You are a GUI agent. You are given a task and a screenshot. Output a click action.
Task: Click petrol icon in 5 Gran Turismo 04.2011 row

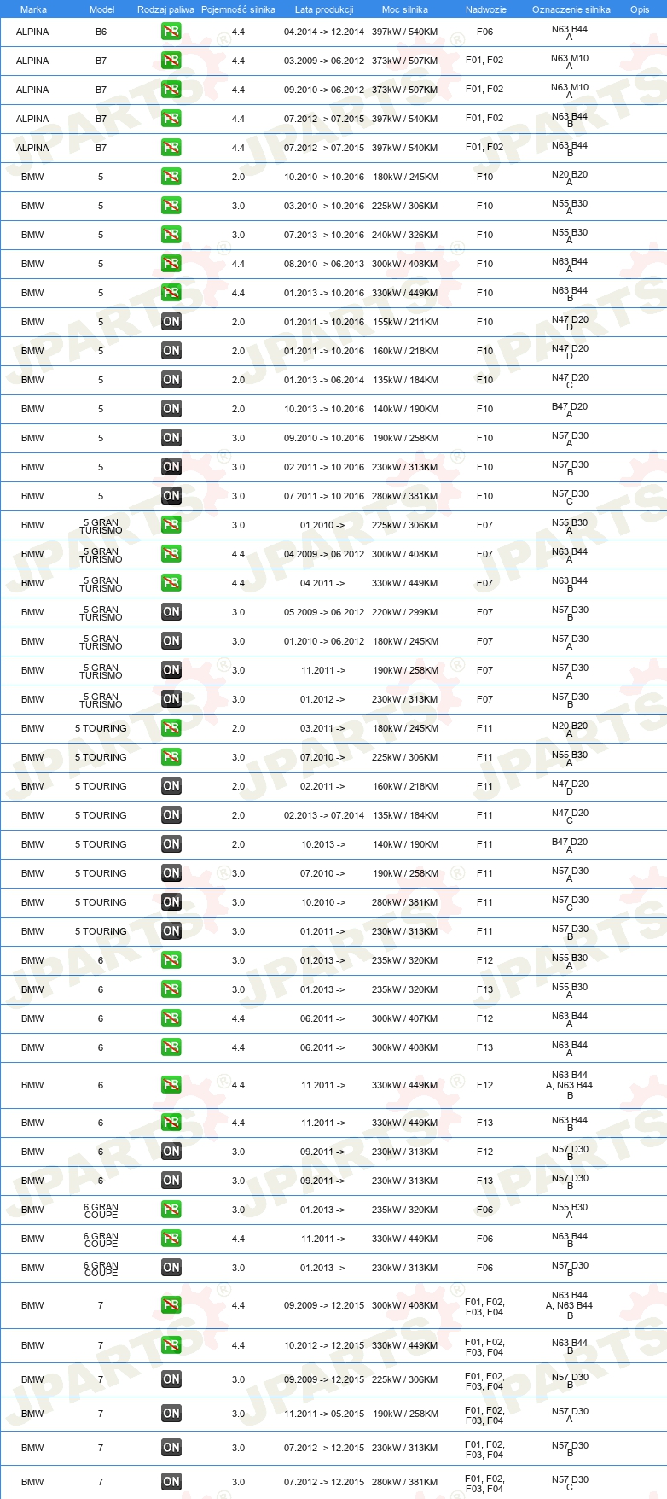[171, 583]
